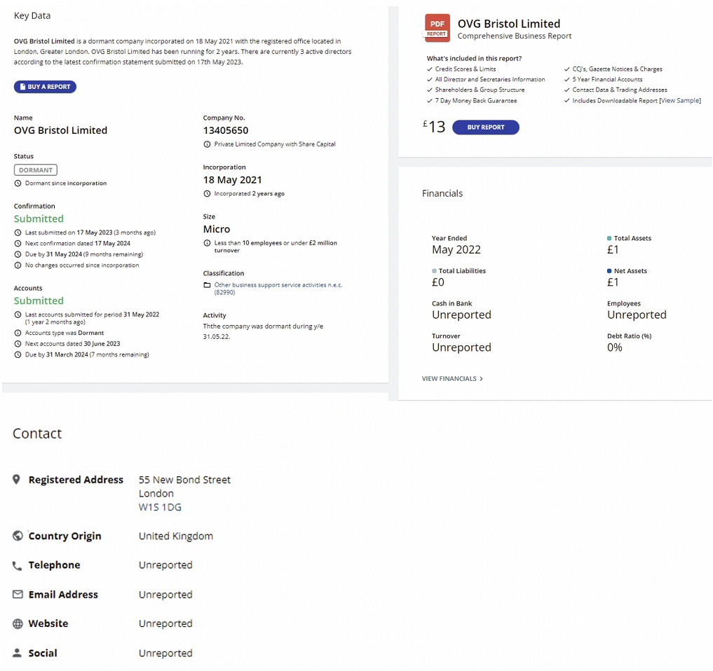Screen dimensions: 713x671
Task: Click the teal Total Assets legend dot
Action: pos(609,238)
